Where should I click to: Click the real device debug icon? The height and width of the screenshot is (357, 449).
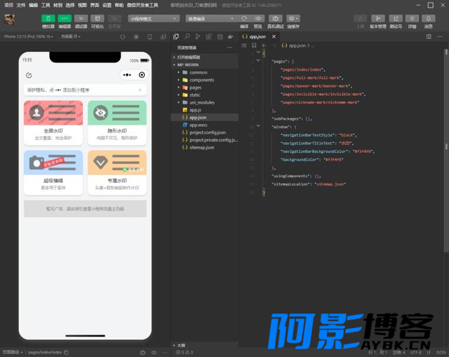click(276, 19)
